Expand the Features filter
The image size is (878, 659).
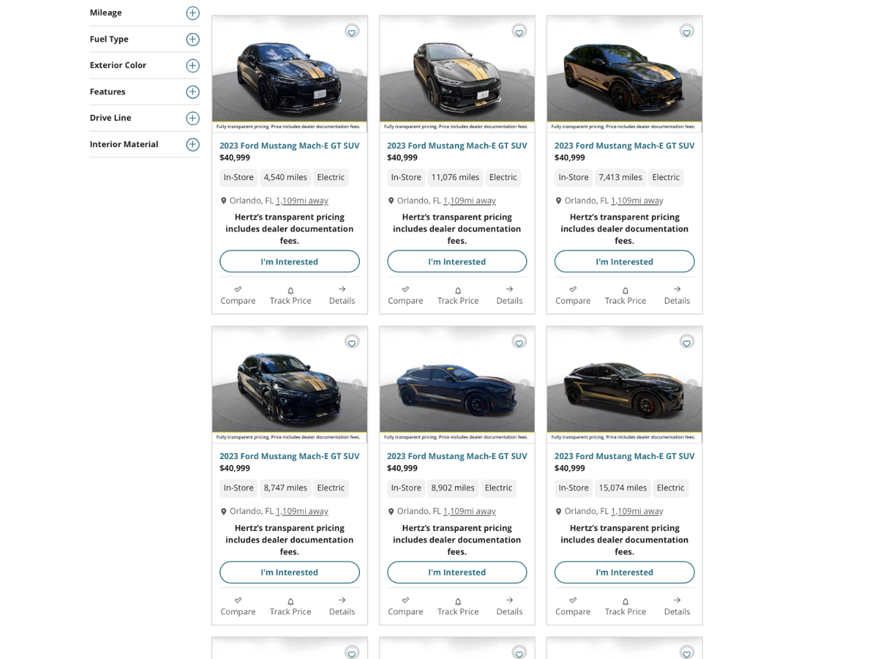pos(192,92)
